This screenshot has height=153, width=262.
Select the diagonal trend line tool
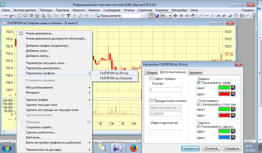click(201, 16)
